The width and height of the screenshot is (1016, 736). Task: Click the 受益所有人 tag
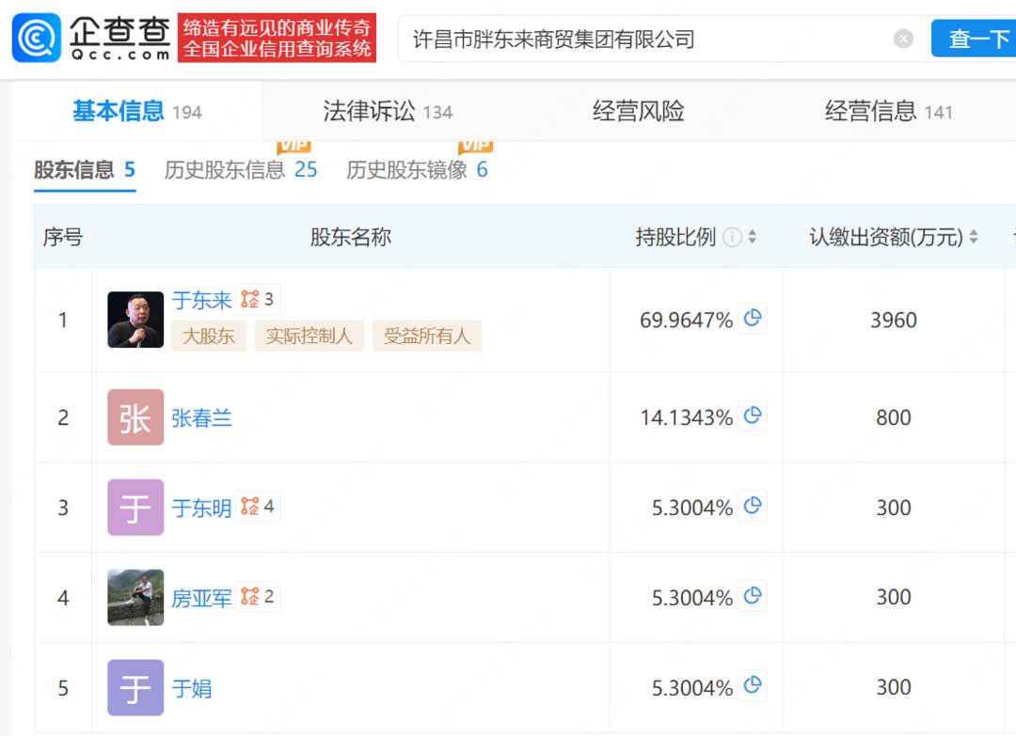[x=427, y=336]
